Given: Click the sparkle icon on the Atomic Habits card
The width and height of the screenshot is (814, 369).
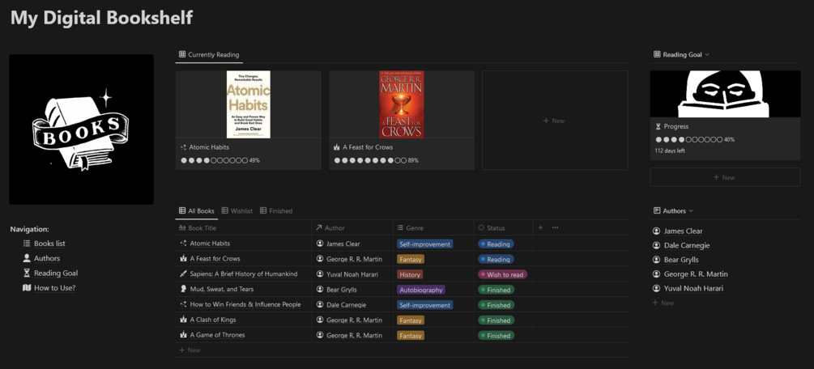Looking at the screenshot, I should click(x=183, y=147).
